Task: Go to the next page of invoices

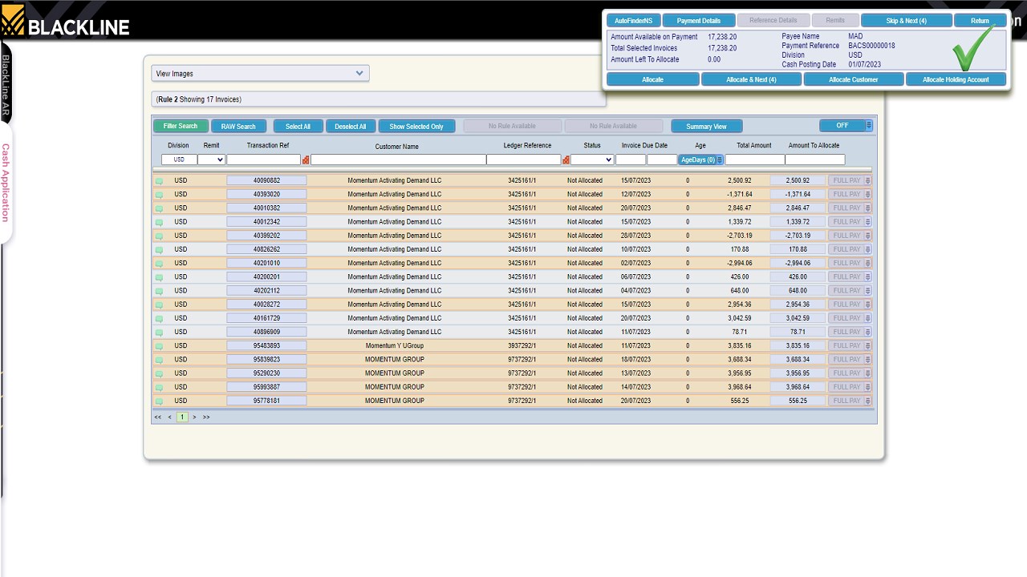Action: pos(194,418)
